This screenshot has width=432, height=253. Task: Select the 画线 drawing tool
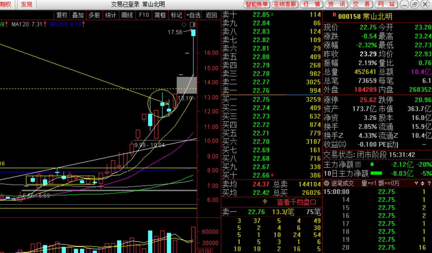coord(127,15)
